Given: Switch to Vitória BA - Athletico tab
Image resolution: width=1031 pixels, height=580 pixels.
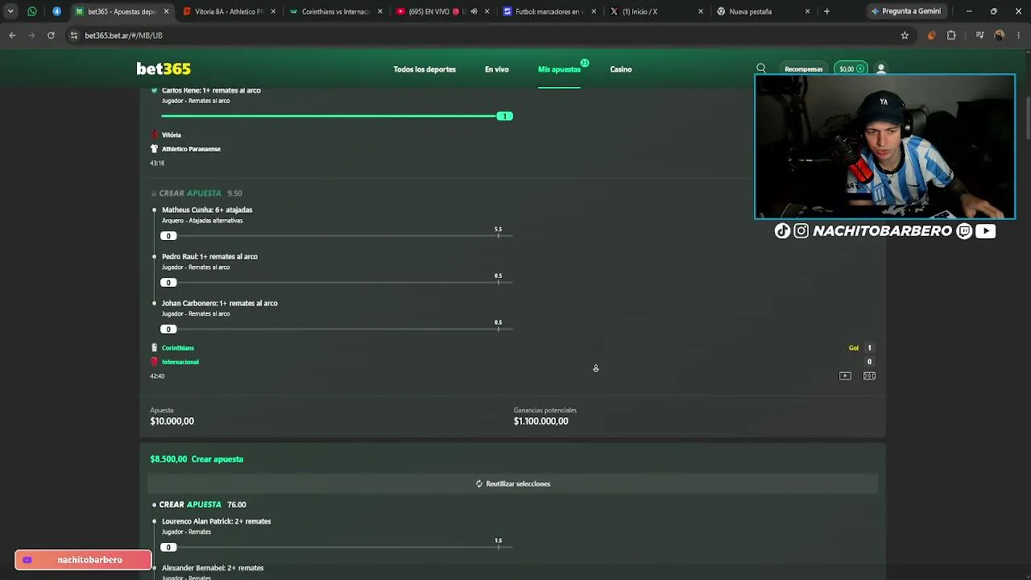Looking at the screenshot, I should 230,11.
